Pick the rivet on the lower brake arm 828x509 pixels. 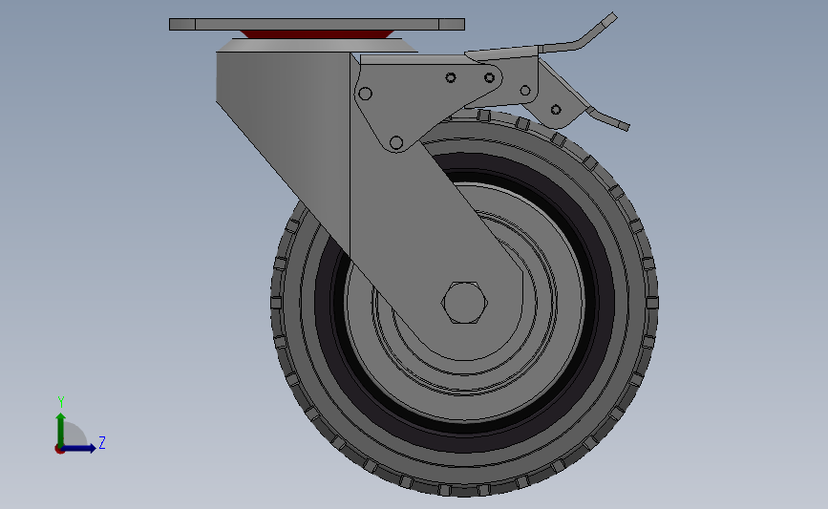pos(556,110)
